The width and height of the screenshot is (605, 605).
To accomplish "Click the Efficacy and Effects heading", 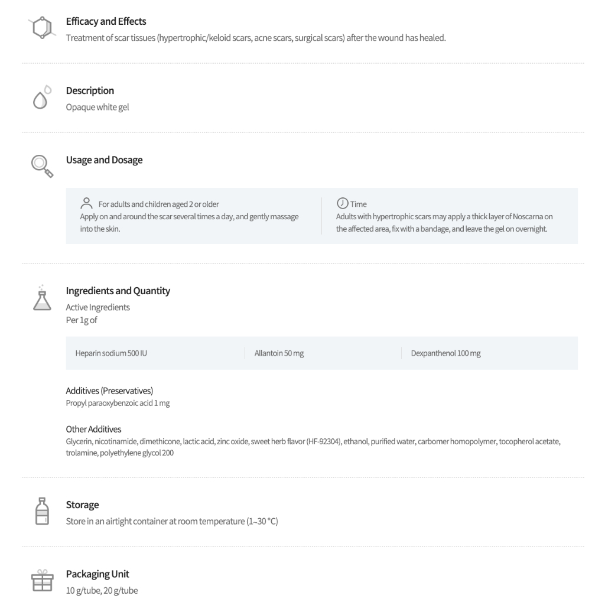I will tap(106, 21).
